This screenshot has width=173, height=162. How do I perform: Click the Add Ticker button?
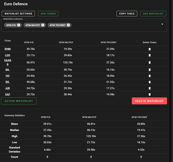(48, 14)
